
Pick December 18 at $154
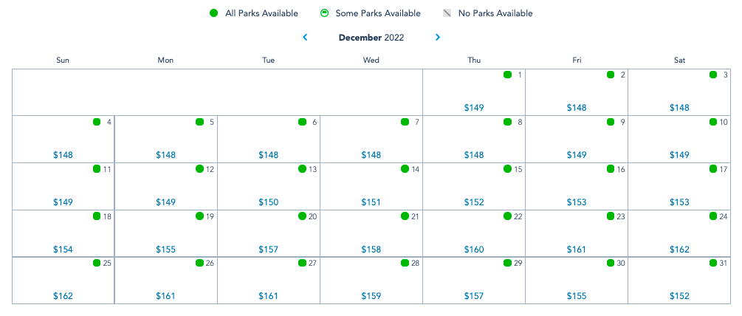tap(63, 250)
